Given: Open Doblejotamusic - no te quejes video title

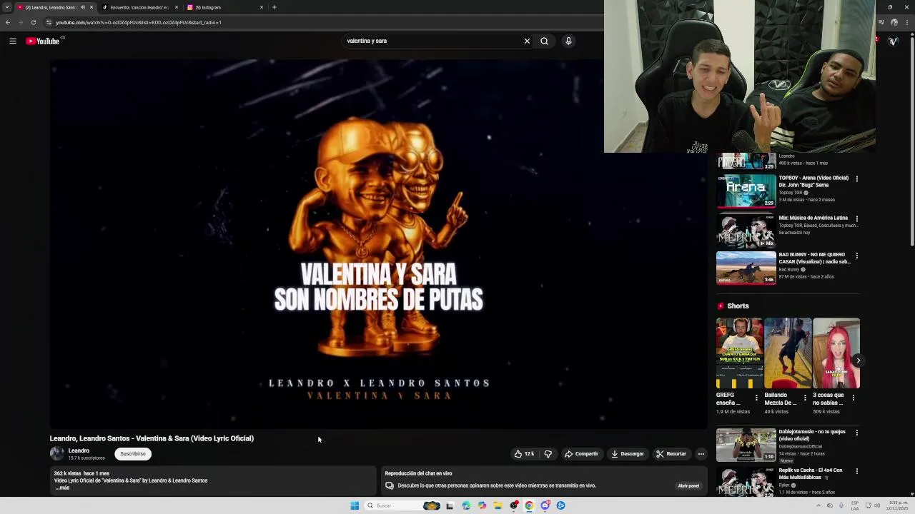Looking at the screenshot, I should coord(812,435).
